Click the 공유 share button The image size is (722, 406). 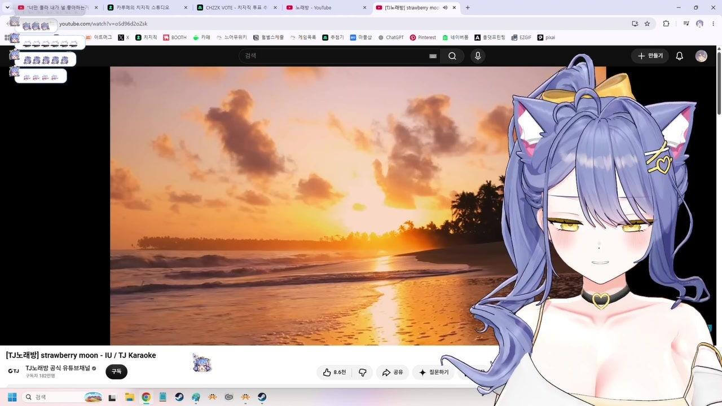[393, 372]
